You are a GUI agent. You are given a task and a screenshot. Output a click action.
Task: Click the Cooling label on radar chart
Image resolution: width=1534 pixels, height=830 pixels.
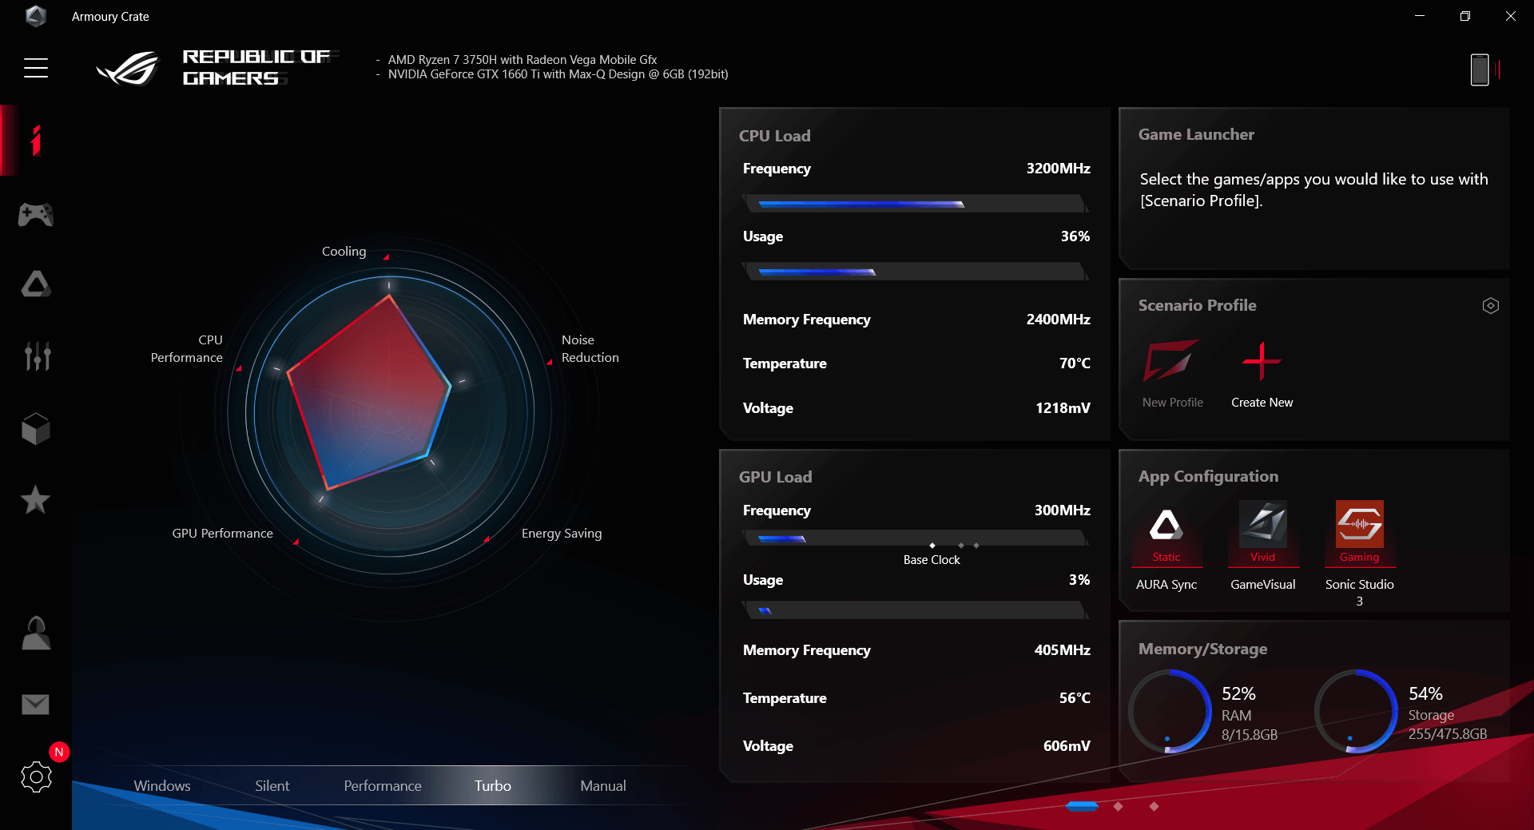coord(344,251)
